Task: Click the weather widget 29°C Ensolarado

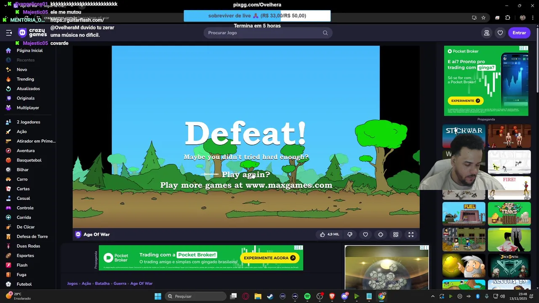Action: point(19,296)
